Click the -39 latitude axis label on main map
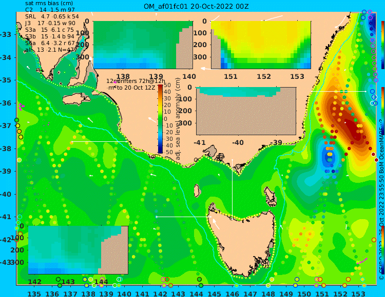Viewport: 385px width, 297px height. [6, 172]
